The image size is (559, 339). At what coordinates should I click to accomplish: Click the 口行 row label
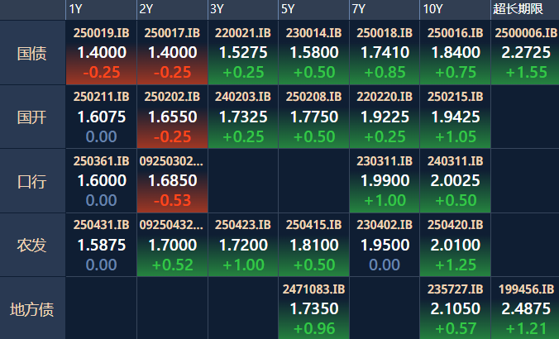(32, 181)
